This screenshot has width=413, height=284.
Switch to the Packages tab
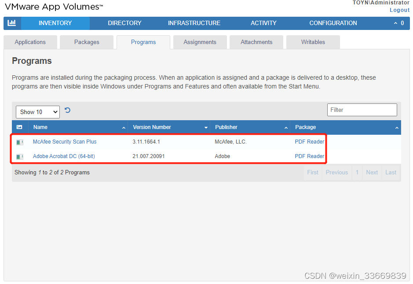[87, 42]
